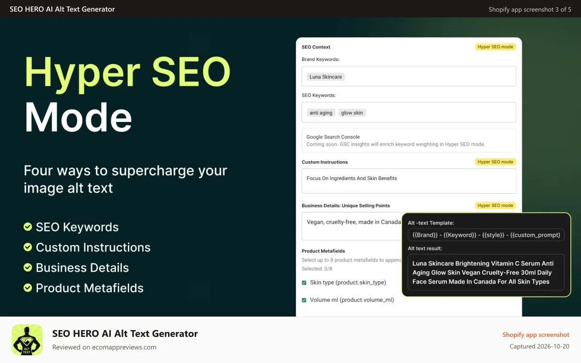Select the glow skin keyword tag
The width and height of the screenshot is (581, 363).
tap(352, 113)
